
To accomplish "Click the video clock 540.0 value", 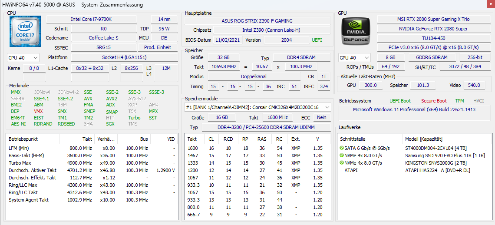I will 474,85.
